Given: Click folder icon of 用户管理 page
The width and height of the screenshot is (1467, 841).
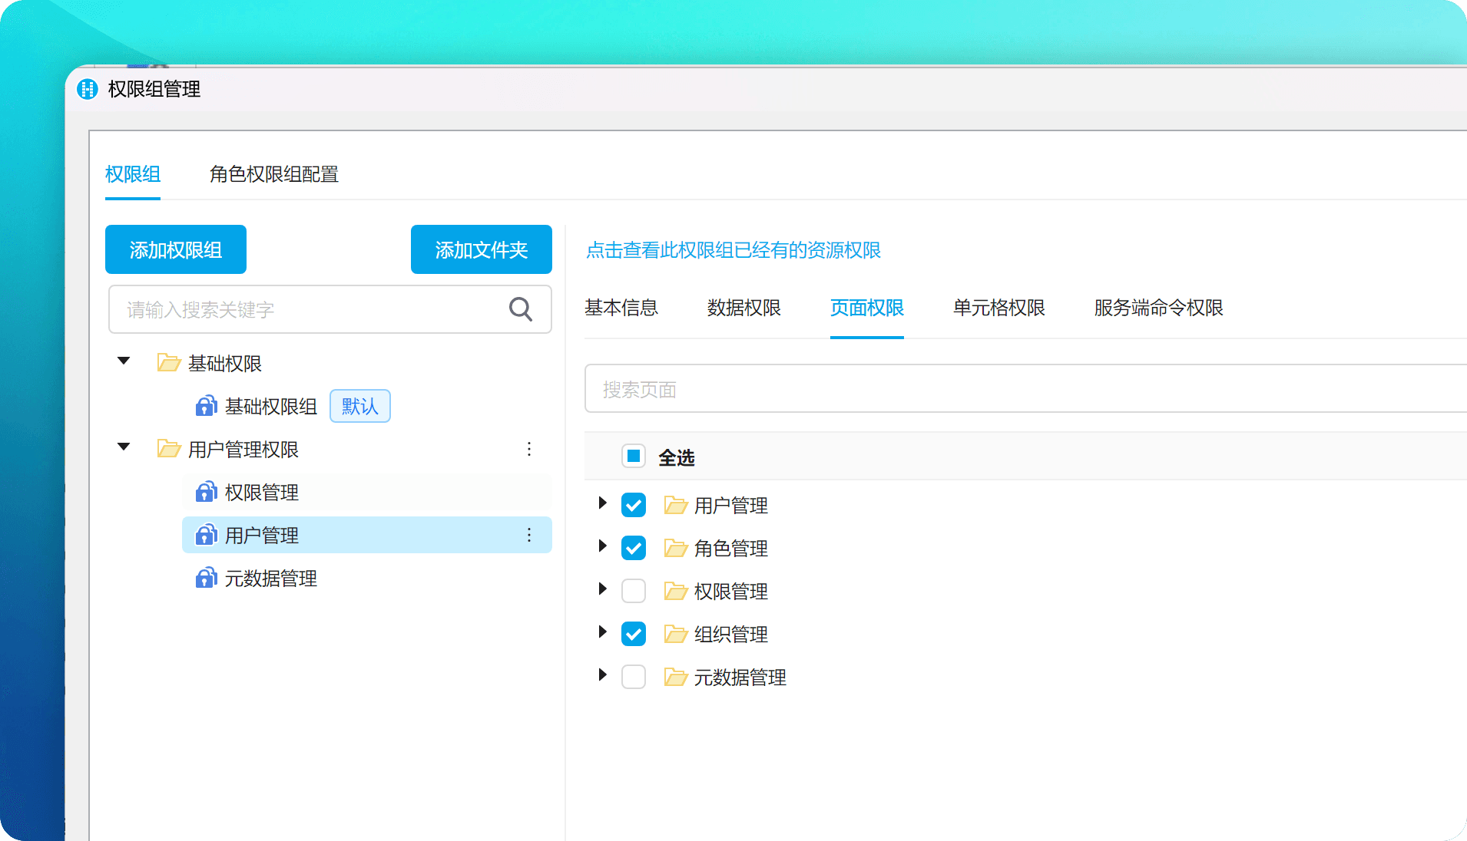Looking at the screenshot, I should [675, 505].
